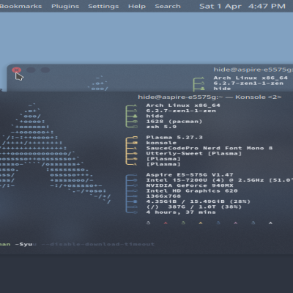The width and height of the screenshot is (293, 293).
Task: Click the '(/) 387G / 1.0T (38%)' disk text
Action: [194, 207]
